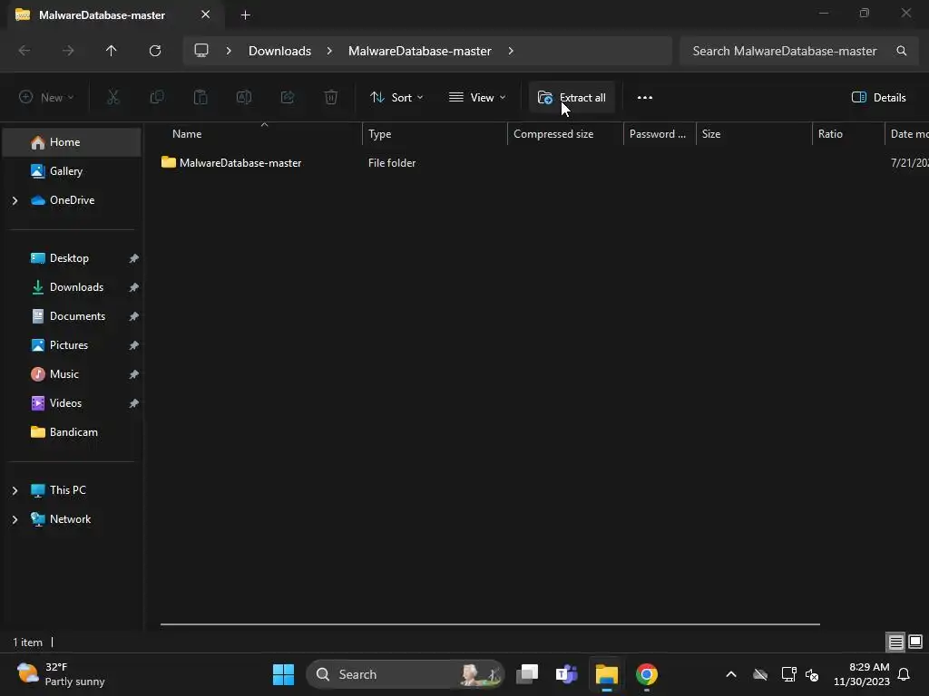929x696 pixels.
Task: Click the Forward navigation arrow
Action: [x=68, y=51]
